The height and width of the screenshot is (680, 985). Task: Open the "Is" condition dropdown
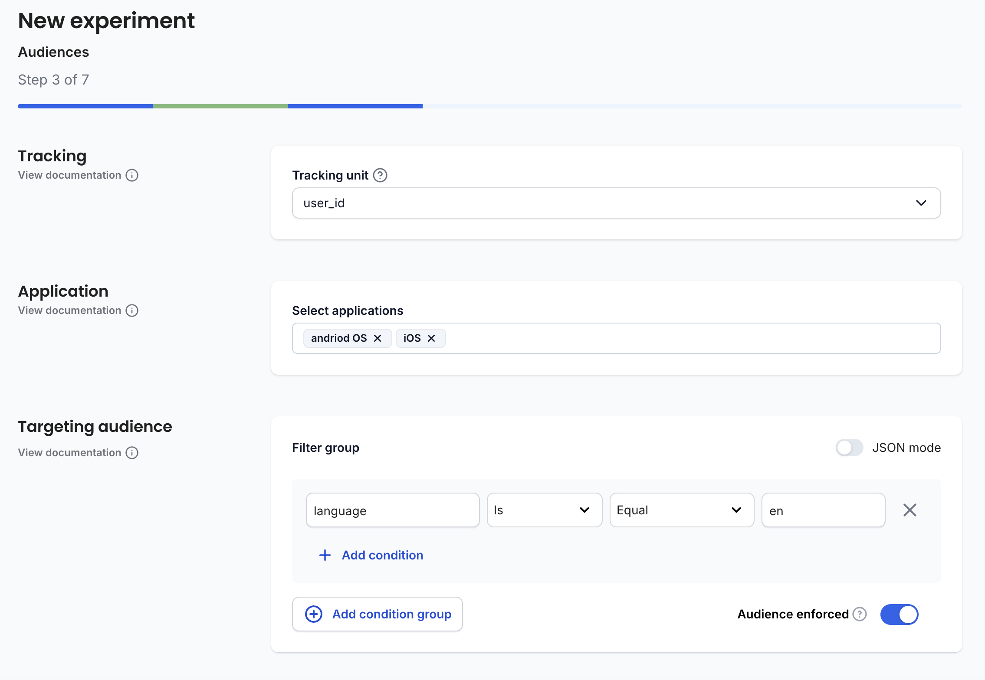(x=545, y=510)
